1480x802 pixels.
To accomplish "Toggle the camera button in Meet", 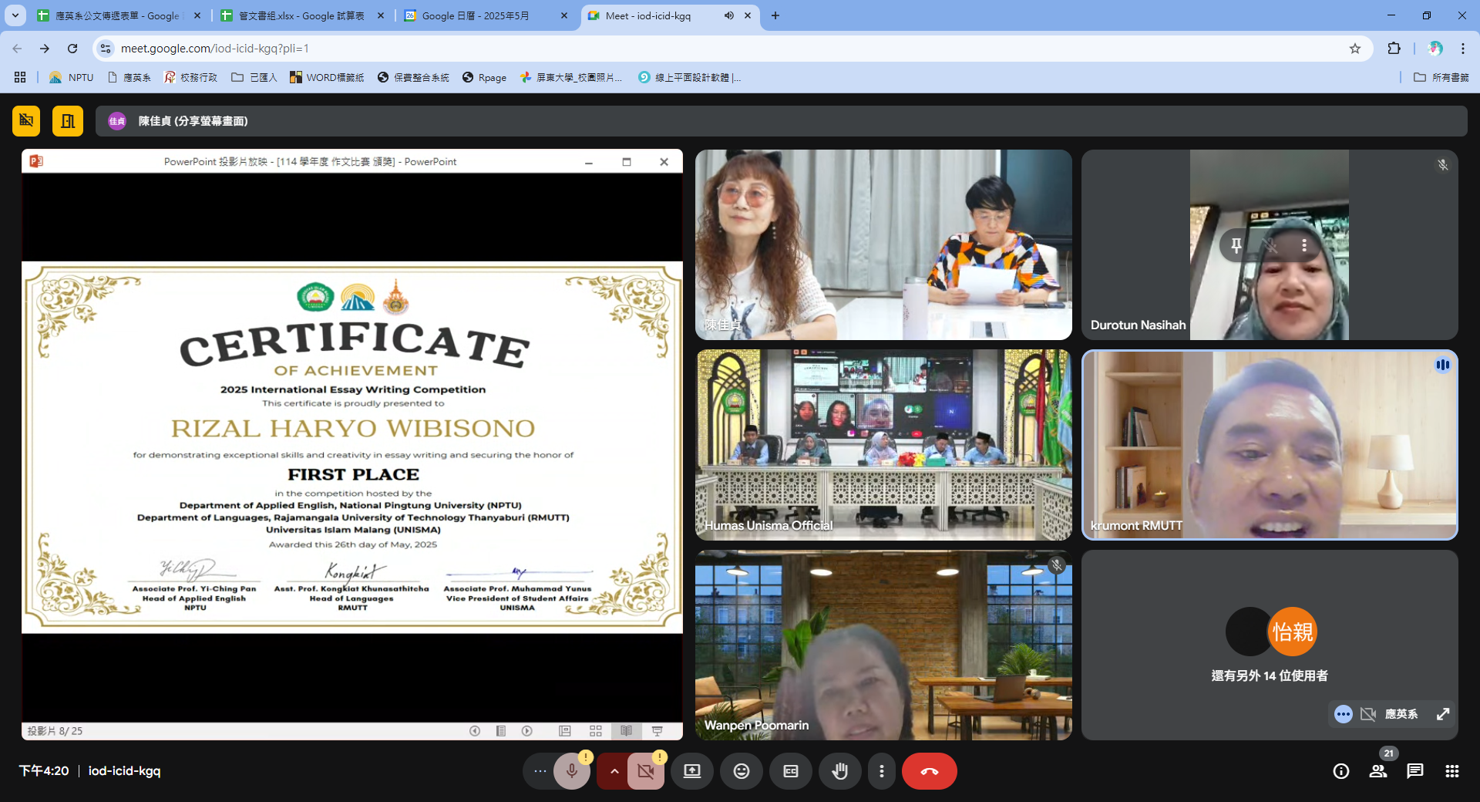I will (x=646, y=771).
